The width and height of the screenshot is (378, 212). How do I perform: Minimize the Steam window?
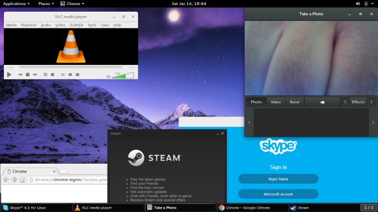[218, 134]
